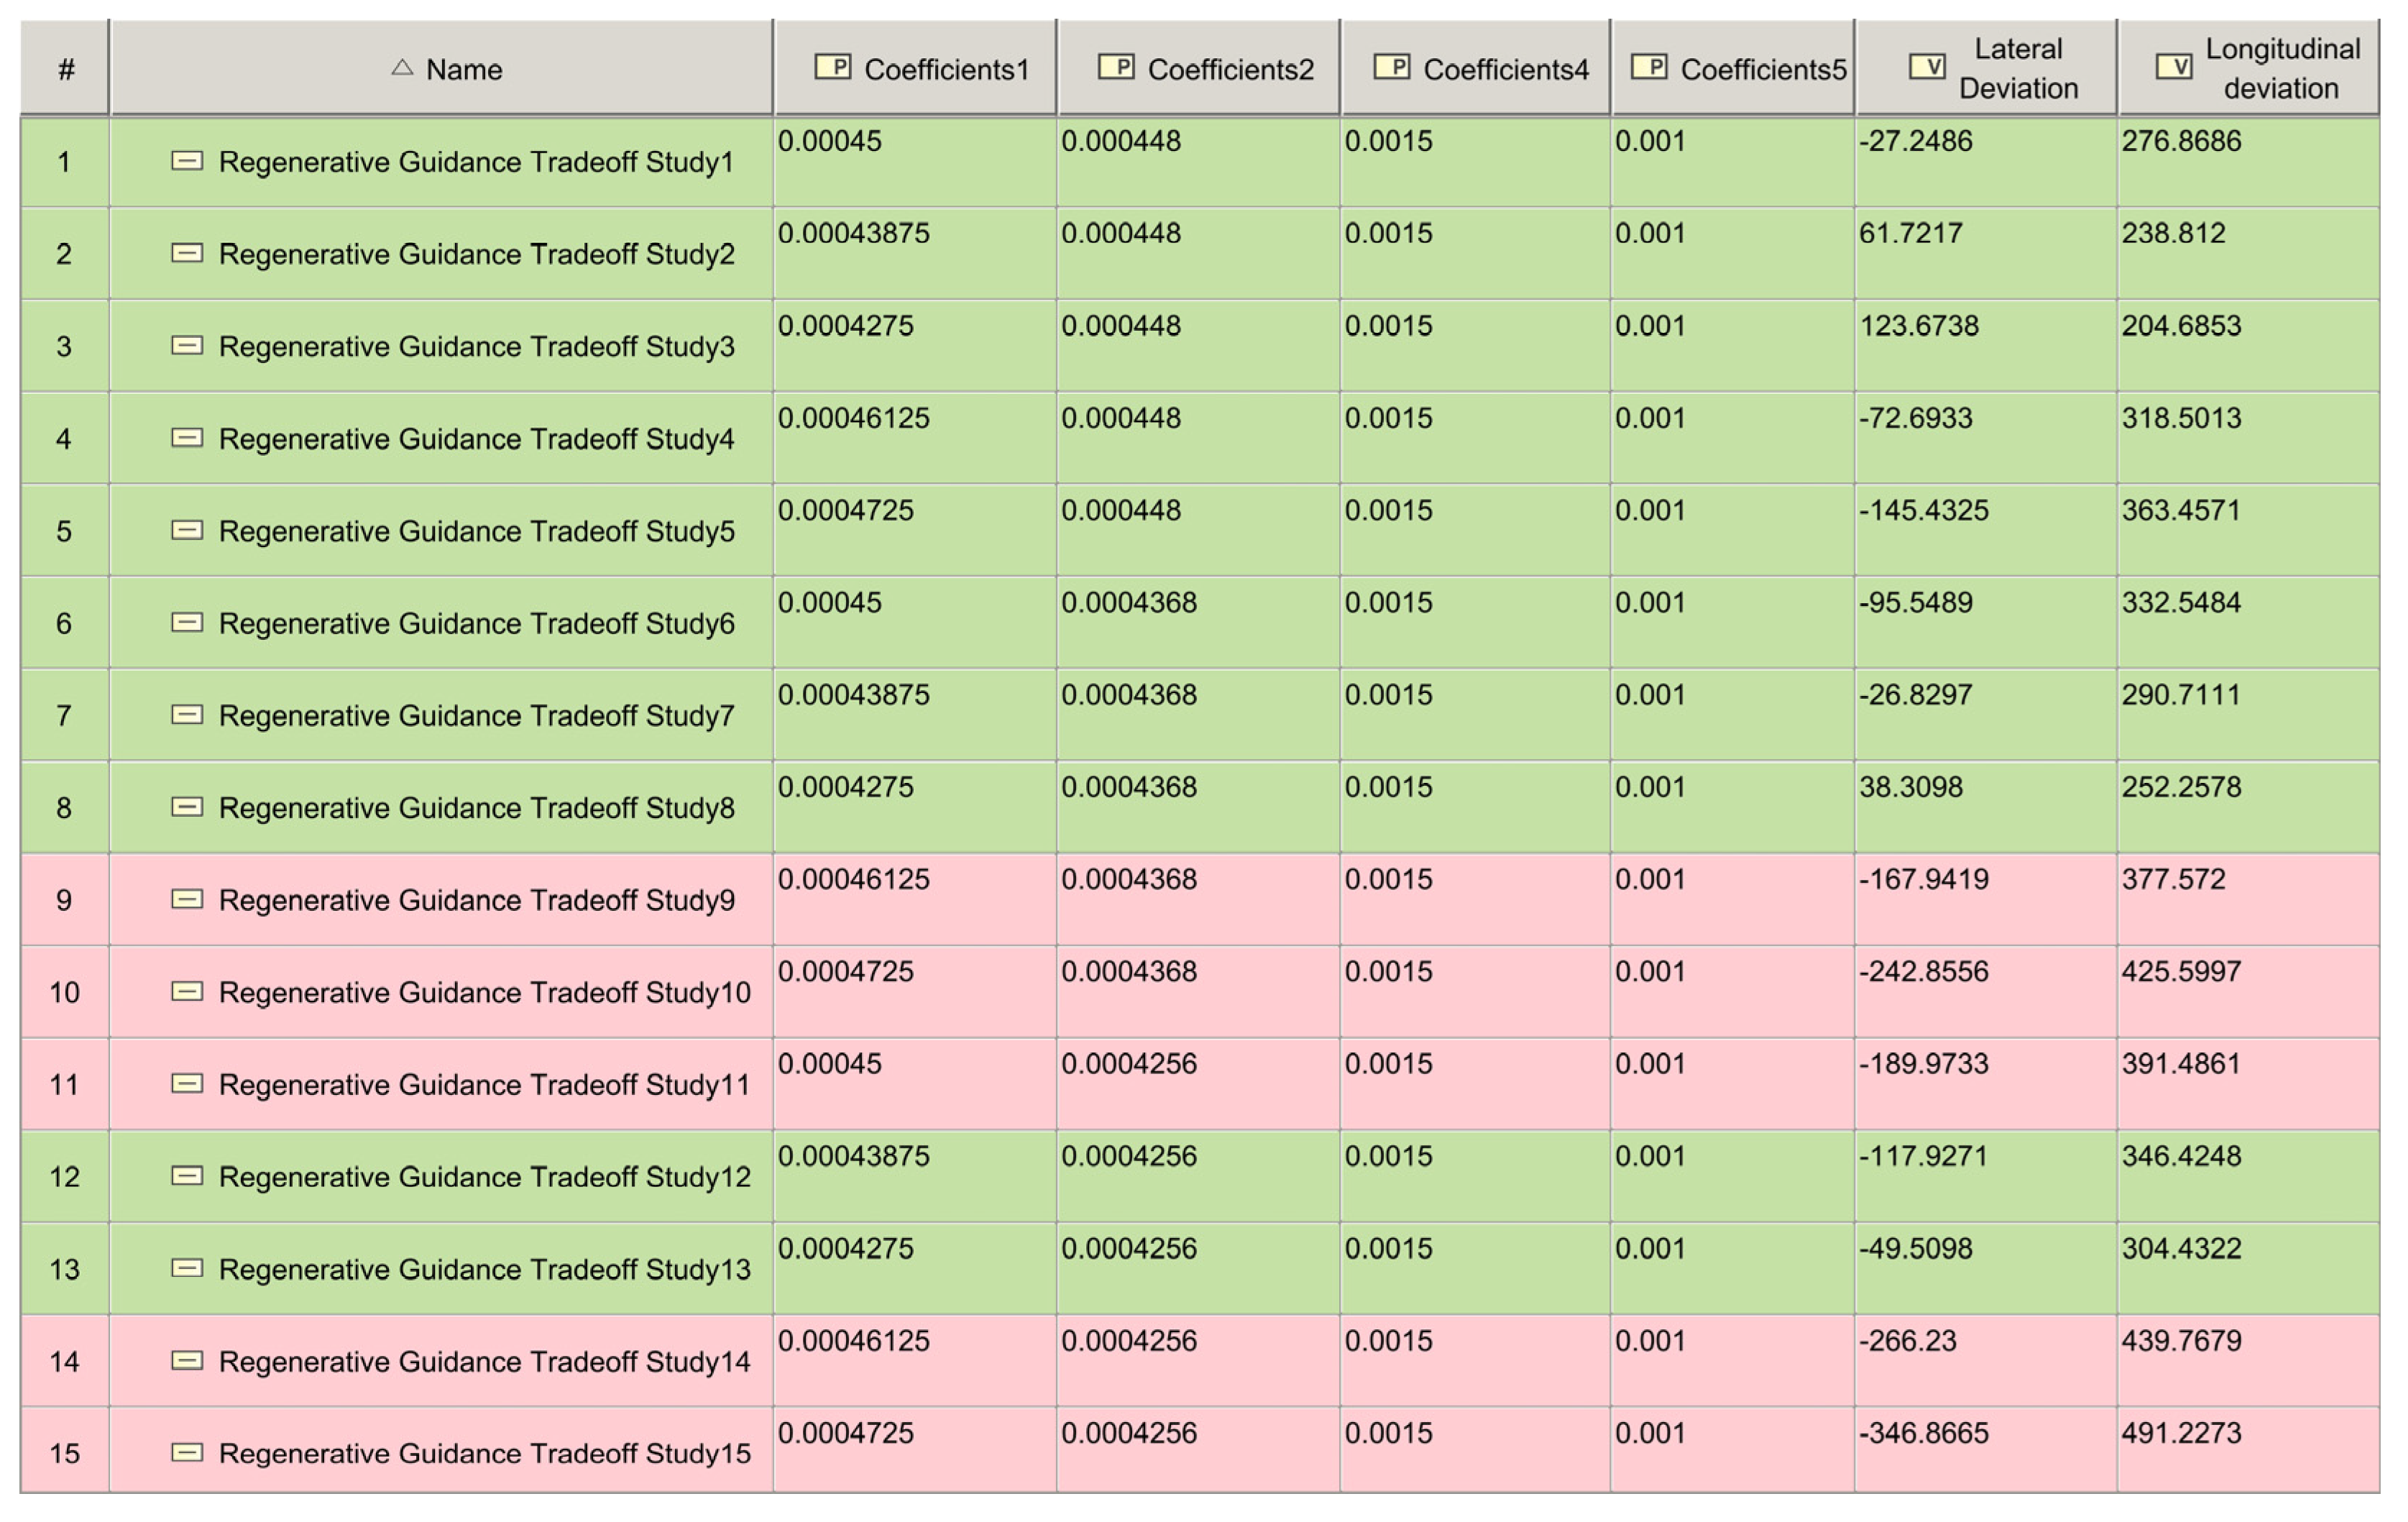Click Lateral Deviation value -266.23 in row 14

pos(1907,1341)
